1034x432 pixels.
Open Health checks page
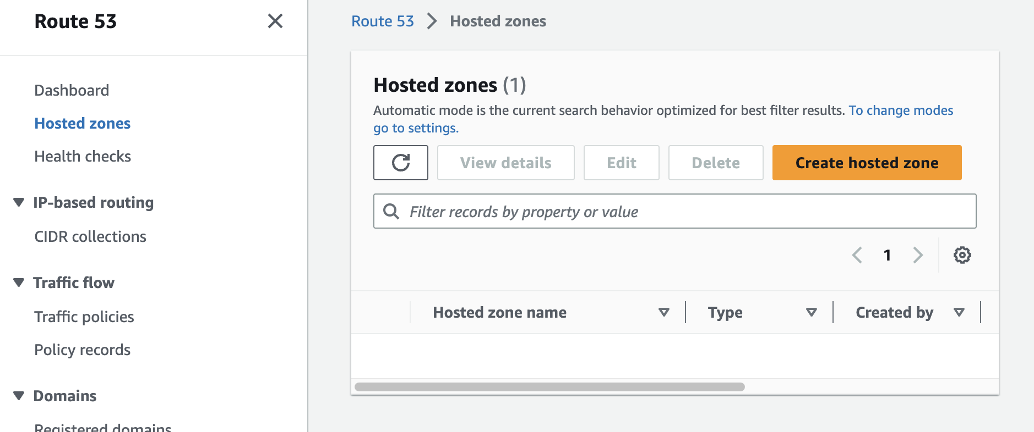point(83,156)
